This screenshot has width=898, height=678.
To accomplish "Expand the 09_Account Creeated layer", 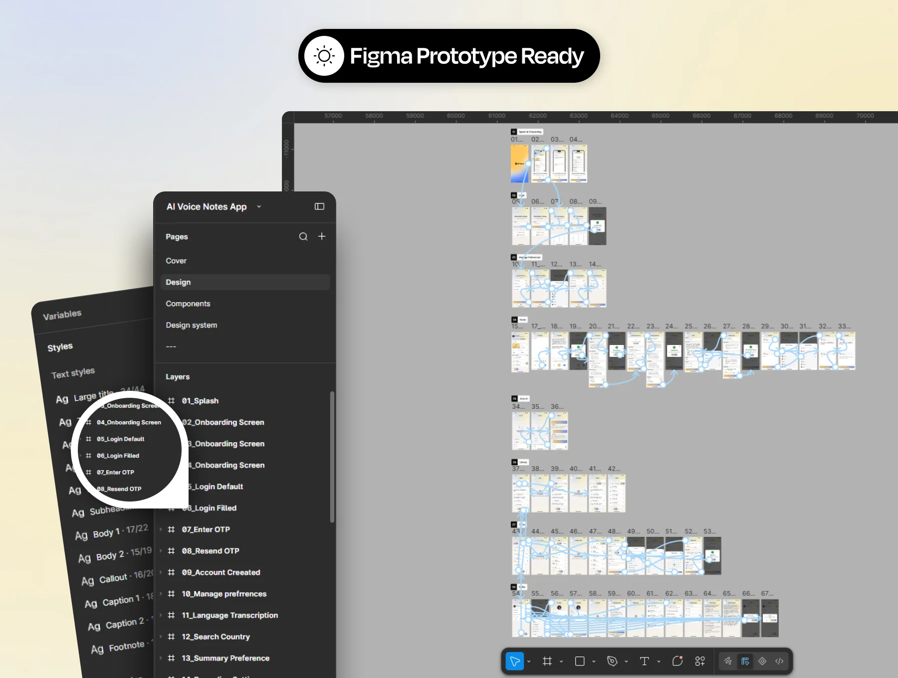I will pos(161,572).
